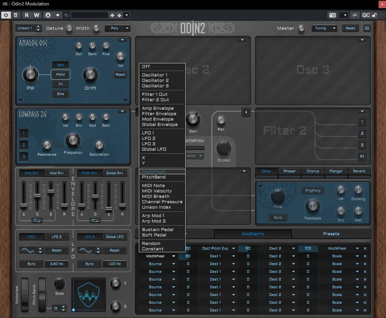Open the Poly voice mode dropdown
386x318 pixels.
coord(117,28)
